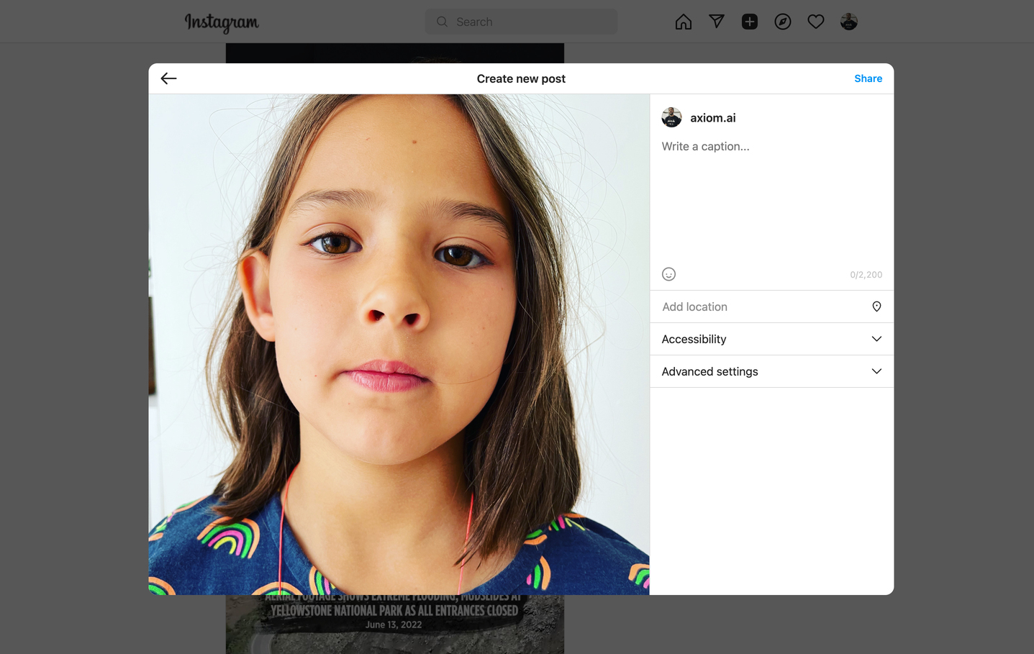Collapse the Accessibility chevron
1034x654 pixels.
[876, 338]
